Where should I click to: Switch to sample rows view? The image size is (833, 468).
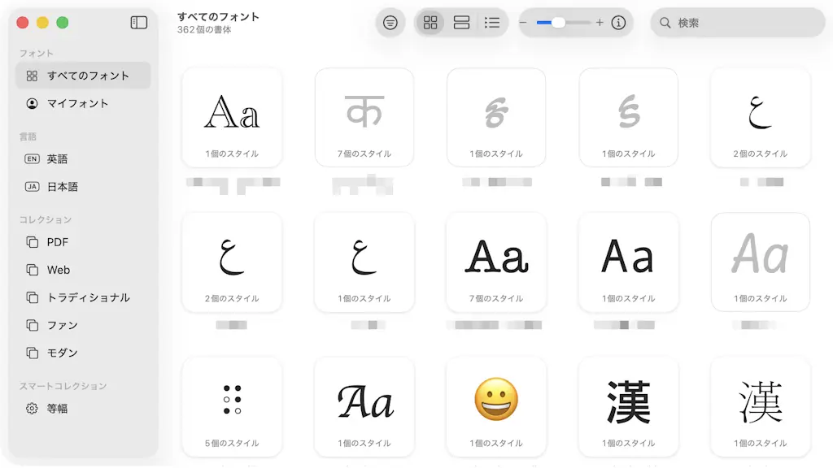pyautogui.click(x=461, y=23)
